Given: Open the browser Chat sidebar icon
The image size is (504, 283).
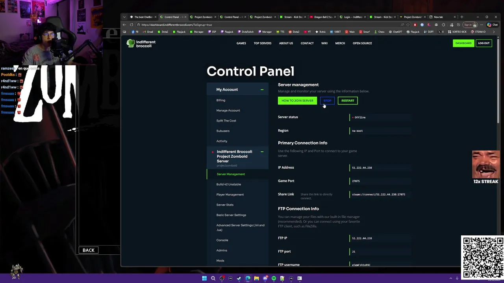Looking at the screenshot, I should point(492,25).
